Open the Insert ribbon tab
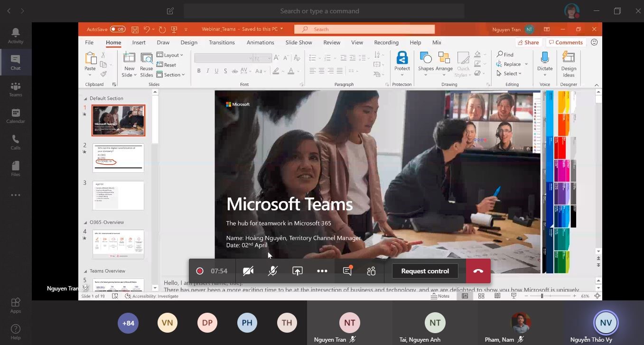644x345 pixels. click(139, 42)
